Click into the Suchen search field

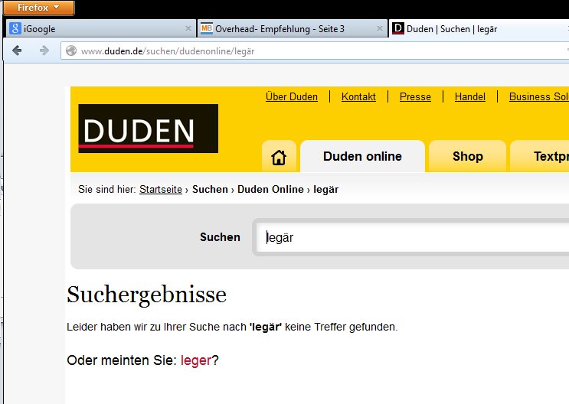[412, 237]
